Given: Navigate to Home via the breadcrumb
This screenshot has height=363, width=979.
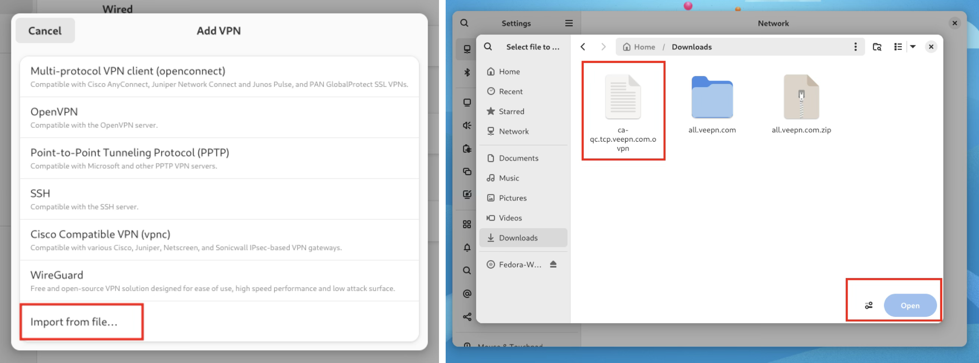Looking at the screenshot, I should [x=643, y=47].
